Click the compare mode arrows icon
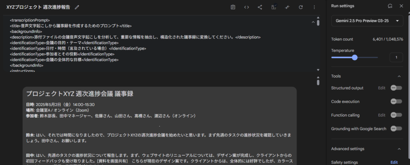The width and height of the screenshot is (410, 165). (x=287, y=7)
